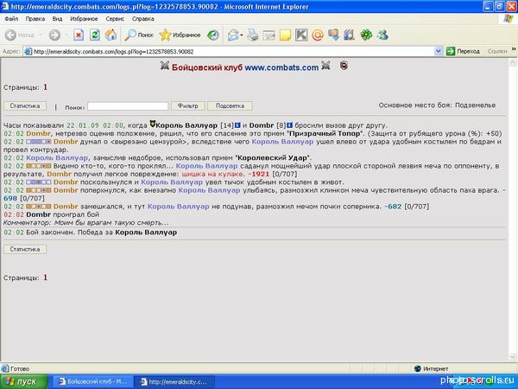518x389 pixels.
Task: Click page icon in address bar
Action: [x=28, y=52]
